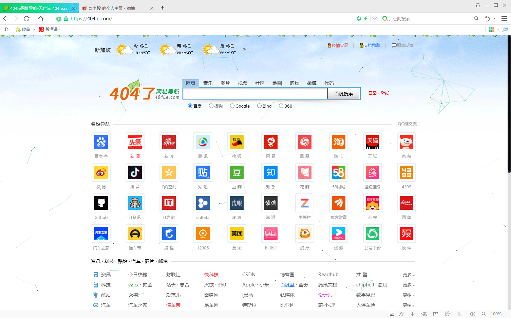Open the Meituan icon
The width and height of the screenshot is (511, 318).
point(237,233)
